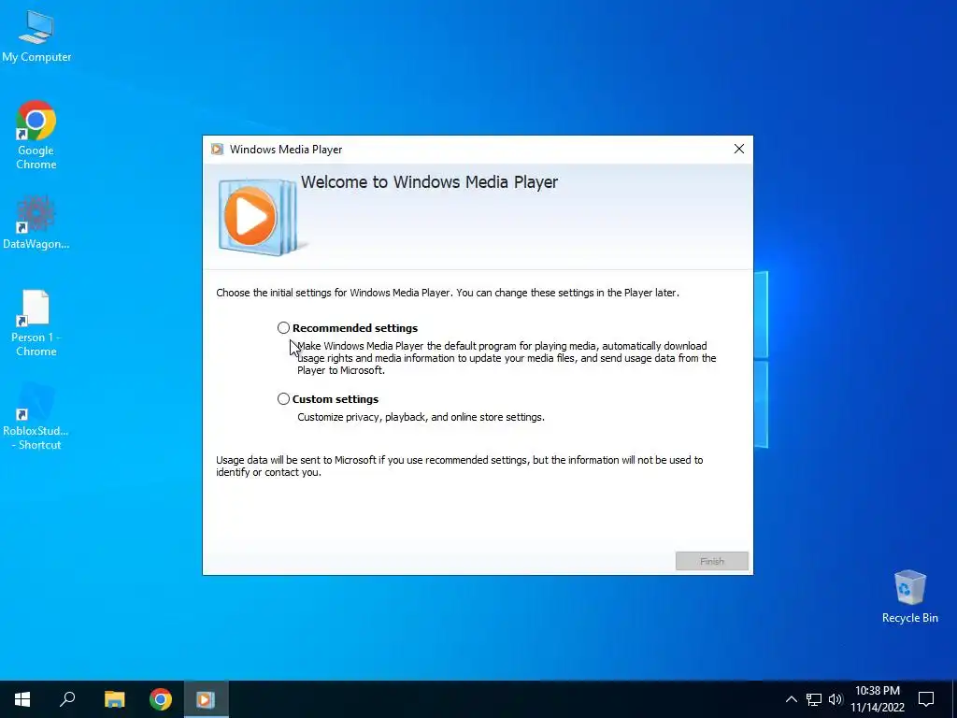Click the 'Customize privacy, playback' description text

421,417
